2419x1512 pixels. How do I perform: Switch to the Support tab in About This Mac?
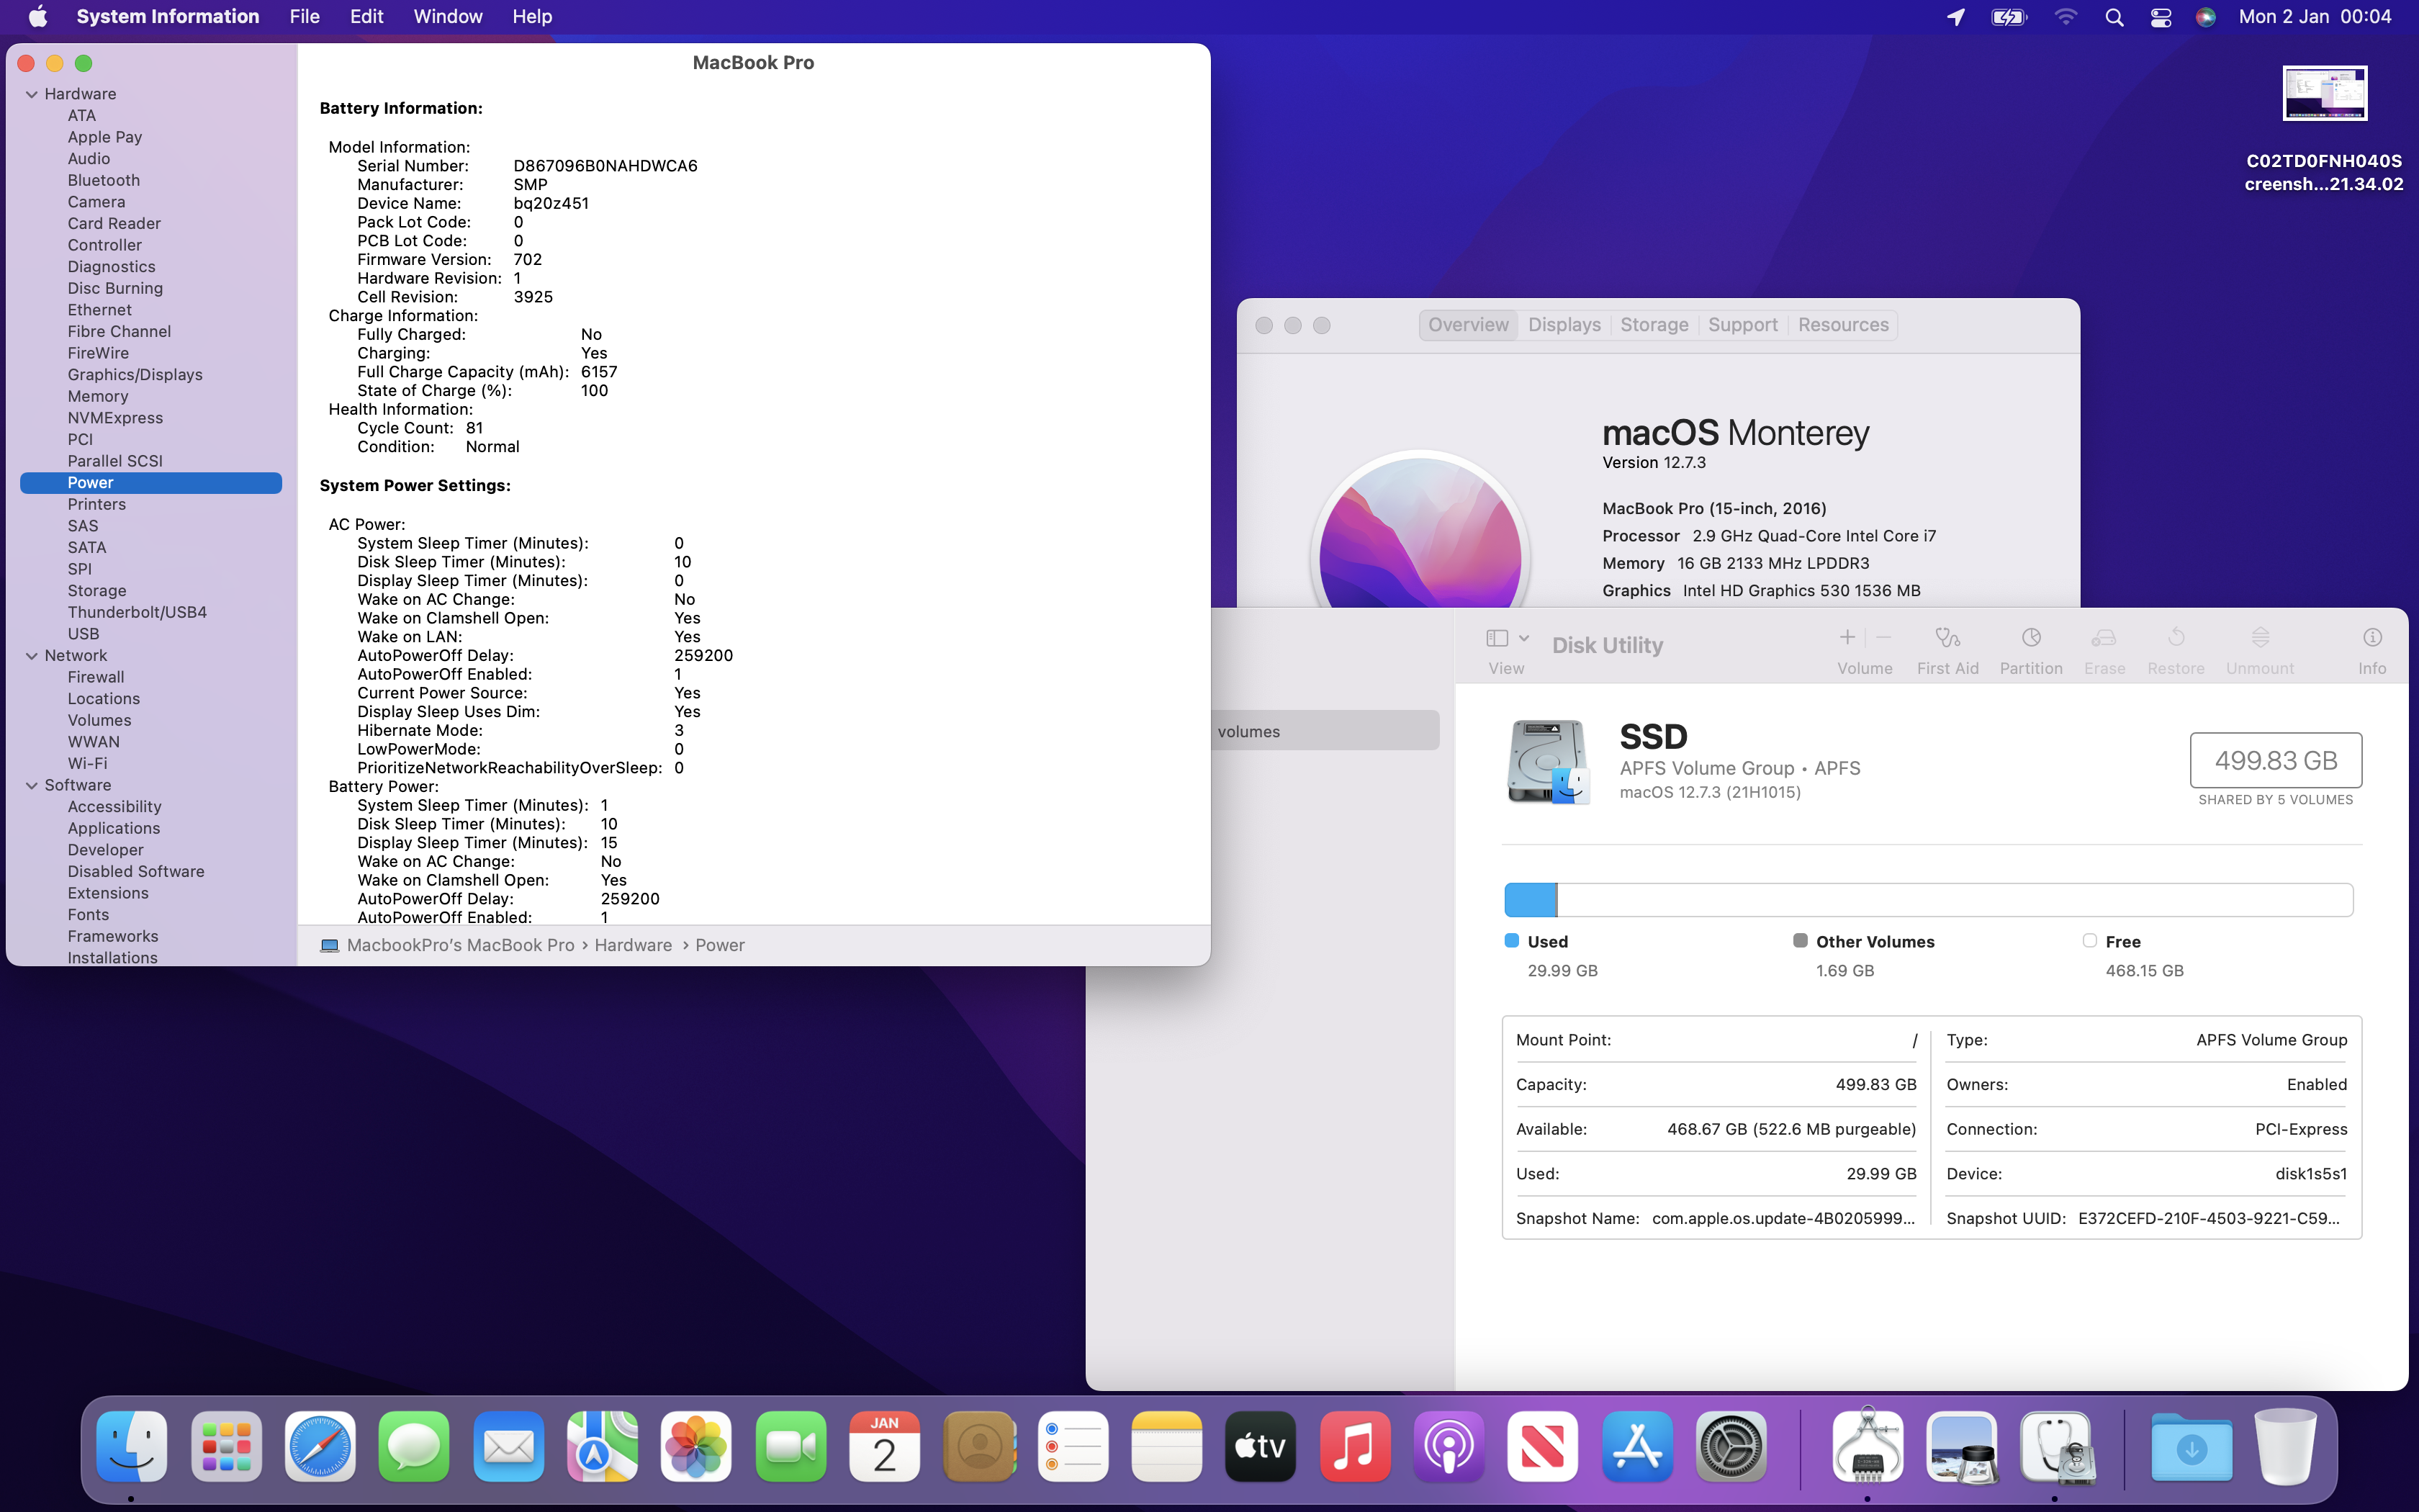pos(1742,325)
